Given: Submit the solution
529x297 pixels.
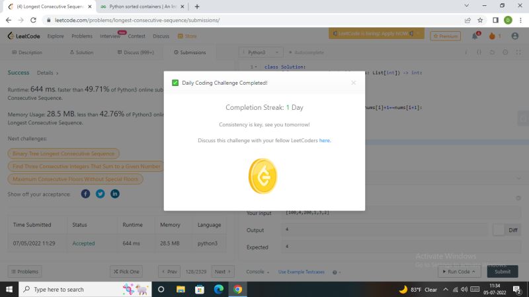Looking at the screenshot, I should point(503,271).
